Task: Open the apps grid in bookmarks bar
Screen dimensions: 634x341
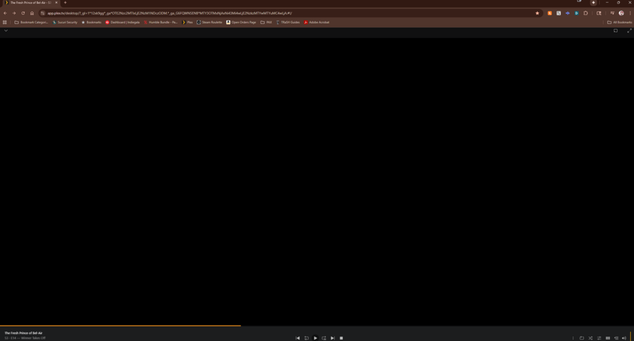Action: coord(5,22)
